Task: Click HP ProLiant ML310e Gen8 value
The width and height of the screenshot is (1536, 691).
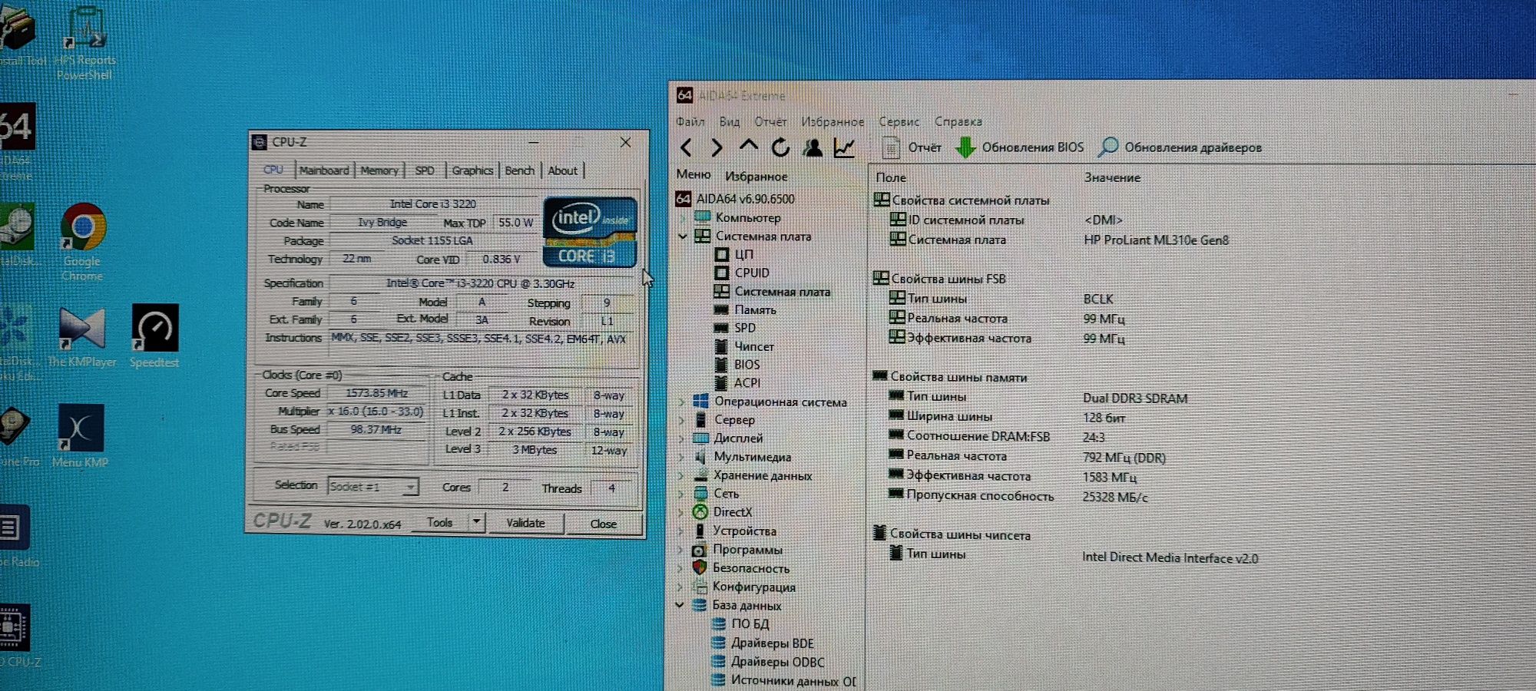Action: 1156,240
